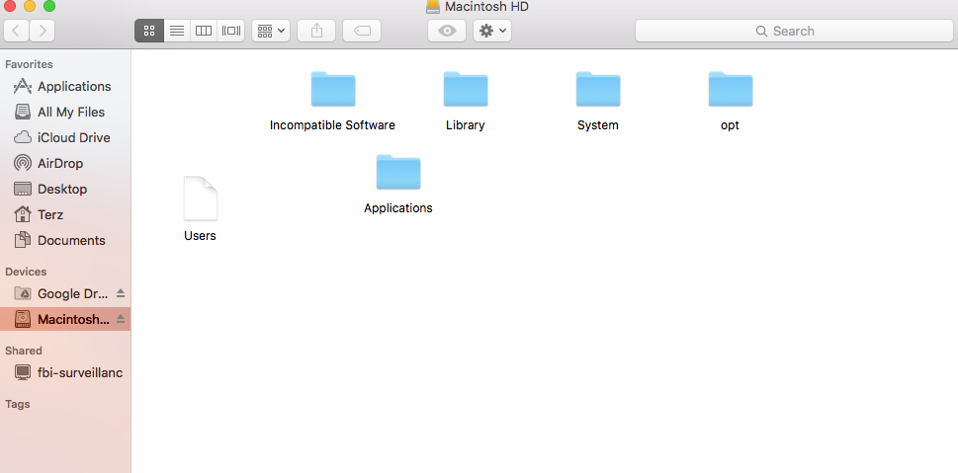Go back with the left arrow button

pyautogui.click(x=17, y=31)
